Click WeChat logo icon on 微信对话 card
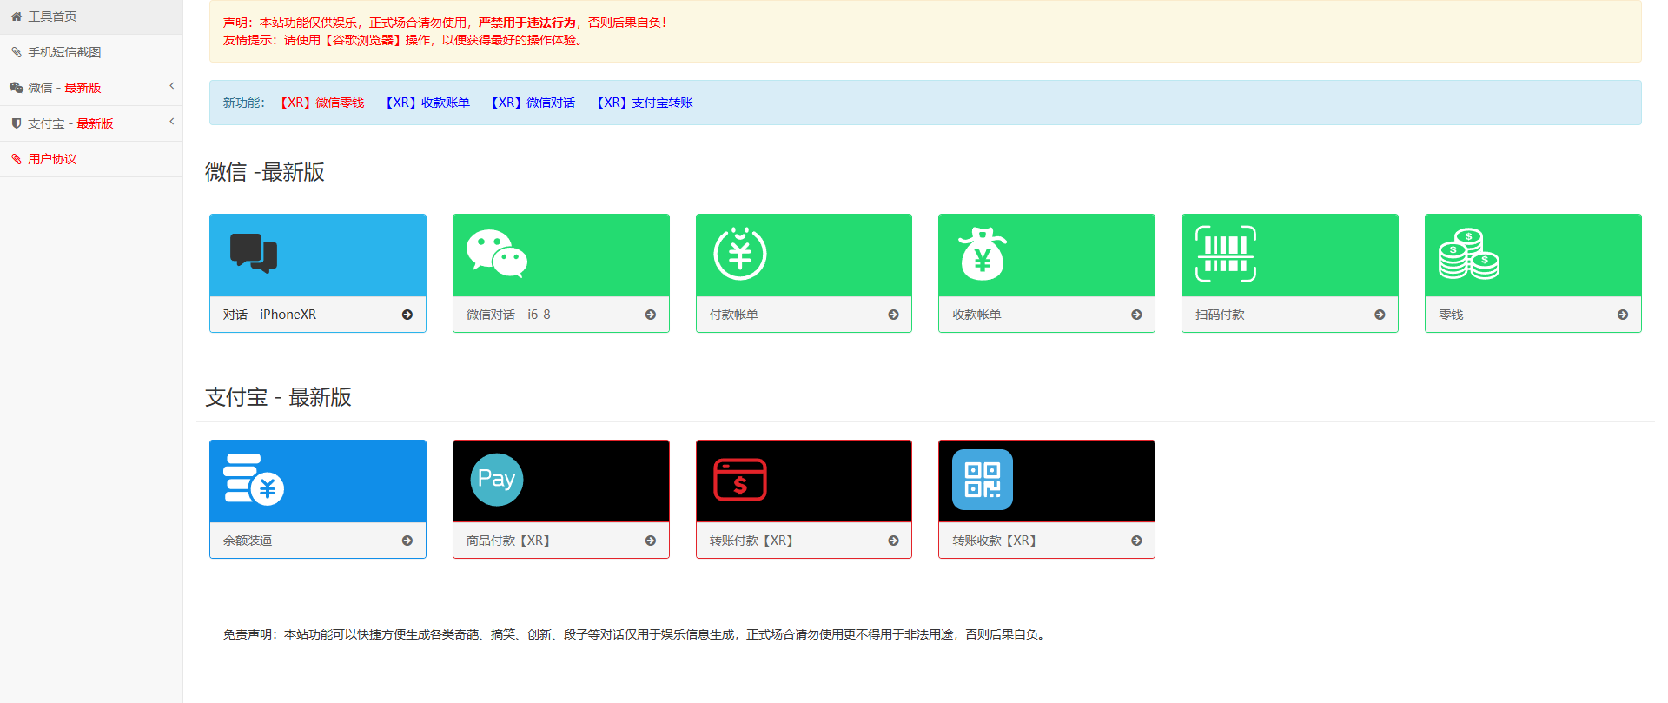This screenshot has height=703, width=1668. pos(497,254)
